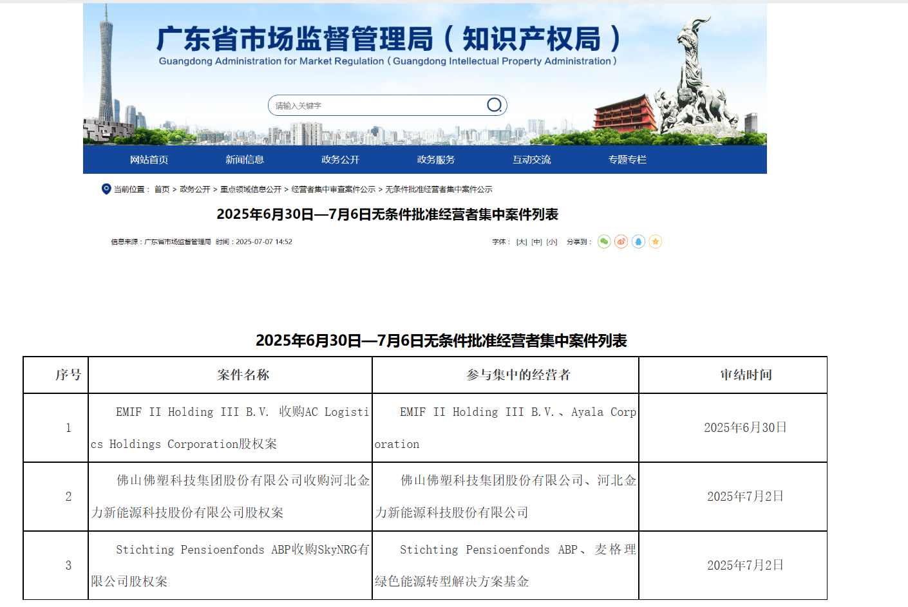Set font size to medium [中]
The width and height of the screenshot is (908, 607).
point(536,242)
